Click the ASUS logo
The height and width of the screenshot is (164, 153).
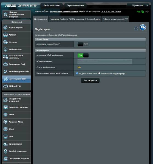10,5
